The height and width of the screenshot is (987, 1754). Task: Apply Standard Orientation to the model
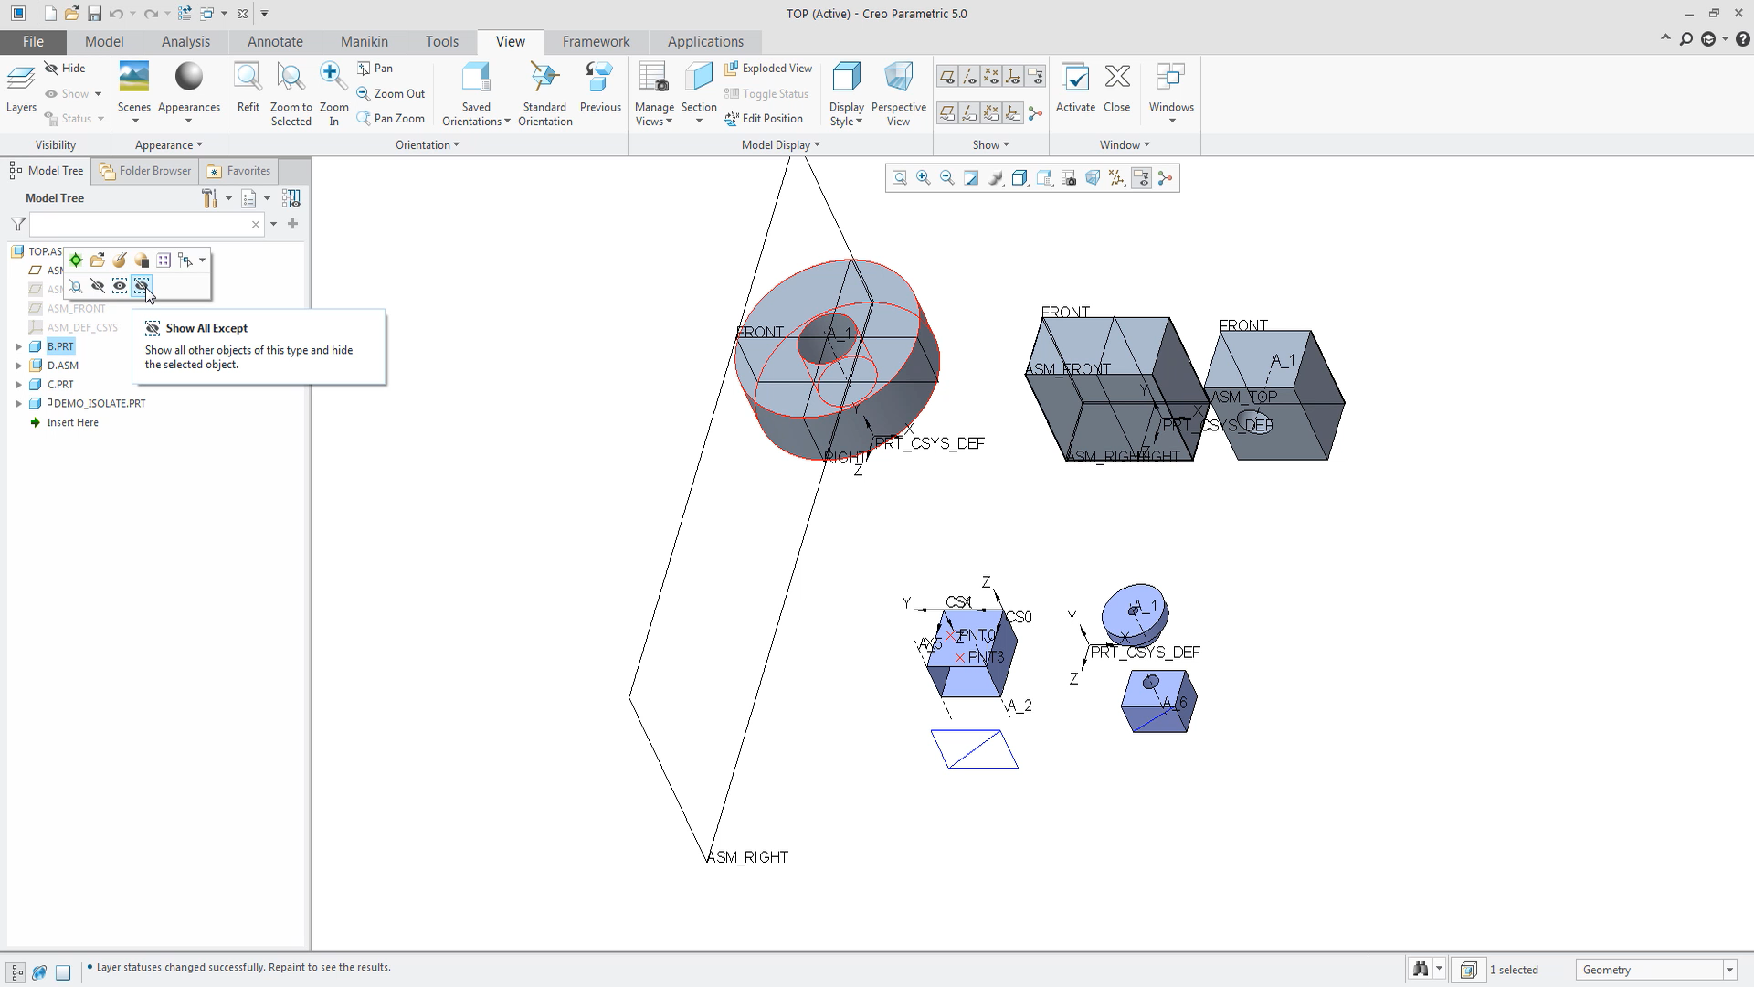pos(544,94)
